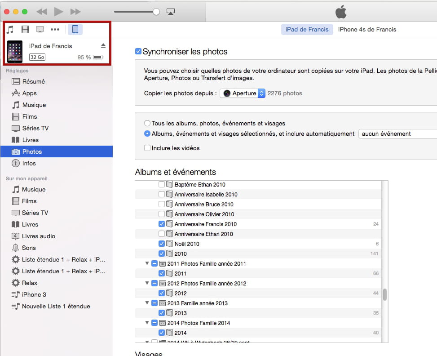437x356 pixels.
Task: Open the aucun événement dropdown
Action: (398, 133)
